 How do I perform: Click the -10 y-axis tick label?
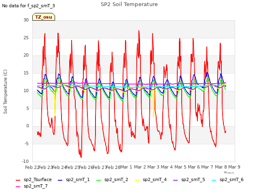[25, 161]
